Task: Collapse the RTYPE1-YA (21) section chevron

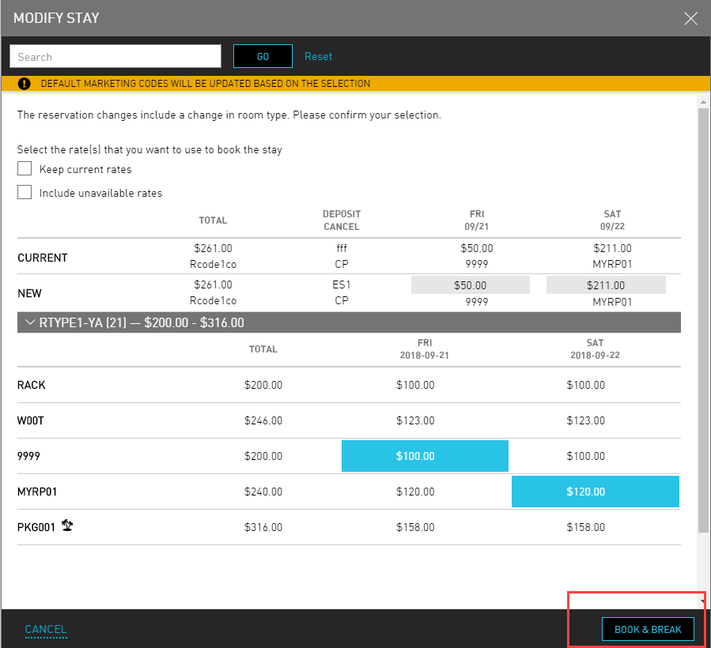Action: point(30,322)
